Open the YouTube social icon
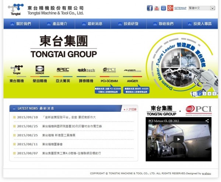Screen dimensions: 221x182 pyautogui.click(x=157, y=8)
